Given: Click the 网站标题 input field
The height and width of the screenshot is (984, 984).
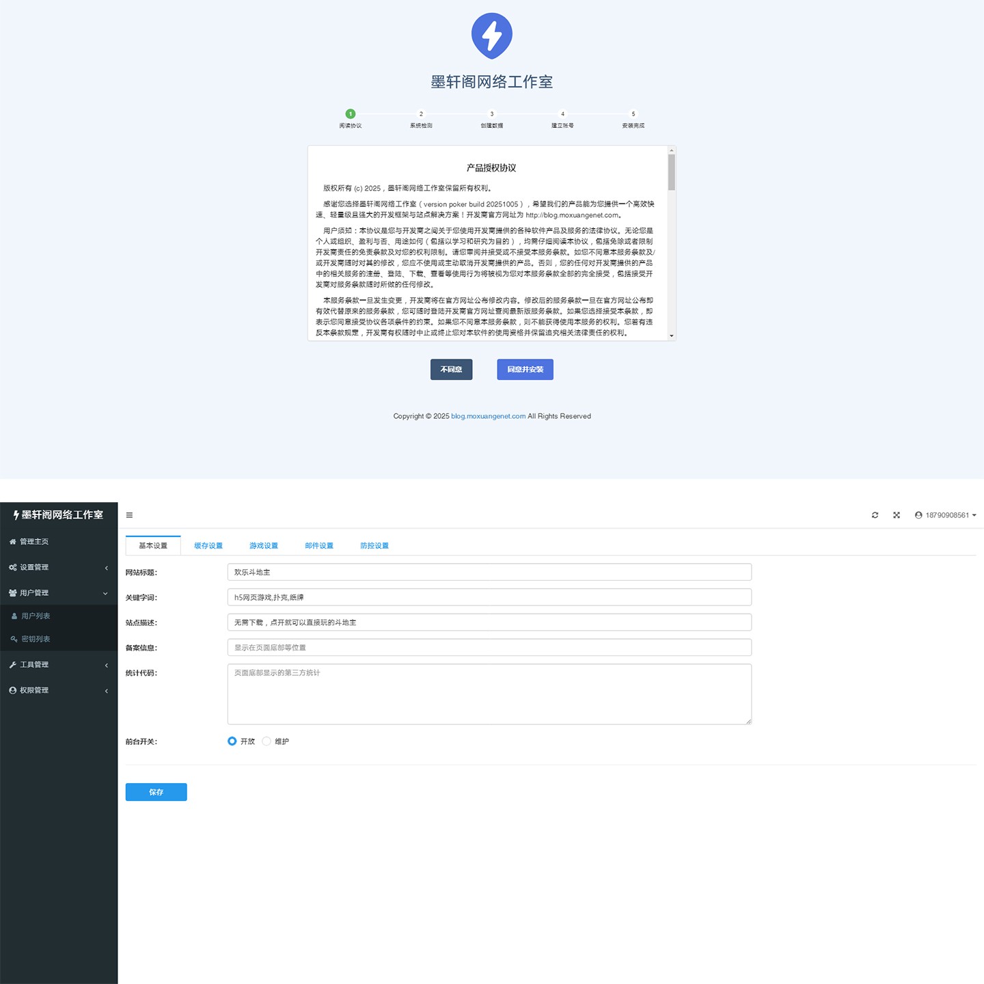Looking at the screenshot, I should click(489, 573).
